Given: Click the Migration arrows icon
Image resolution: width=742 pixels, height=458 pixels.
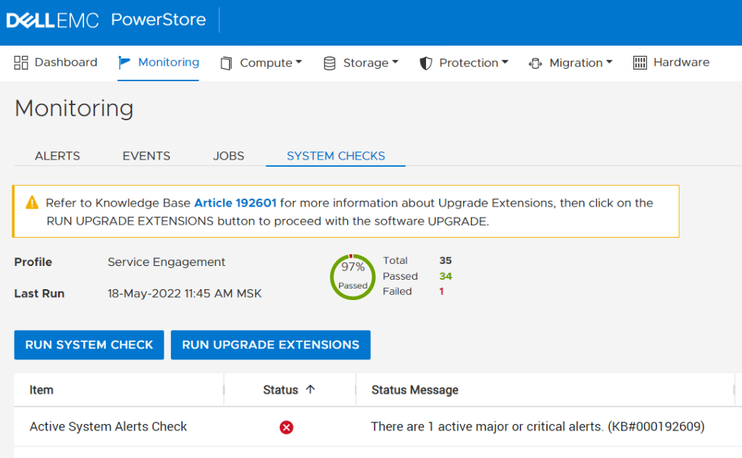Looking at the screenshot, I should pyautogui.click(x=535, y=63).
